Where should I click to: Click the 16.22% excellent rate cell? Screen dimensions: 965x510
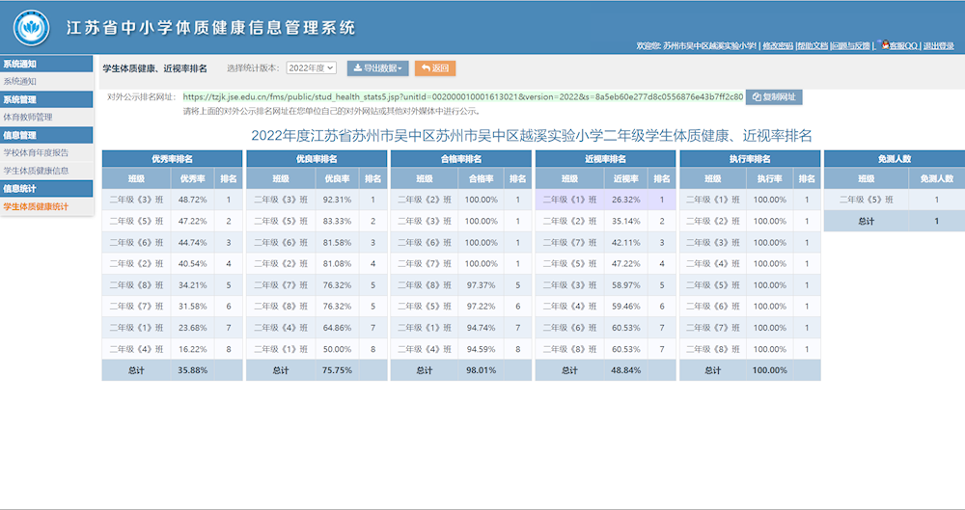(x=193, y=349)
